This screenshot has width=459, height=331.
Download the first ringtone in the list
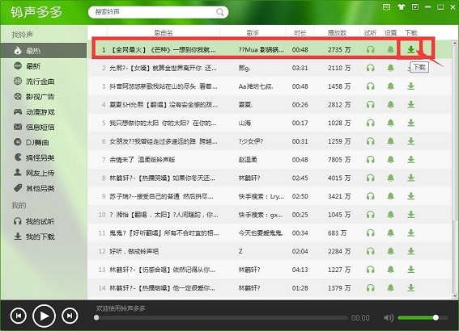[x=411, y=49]
